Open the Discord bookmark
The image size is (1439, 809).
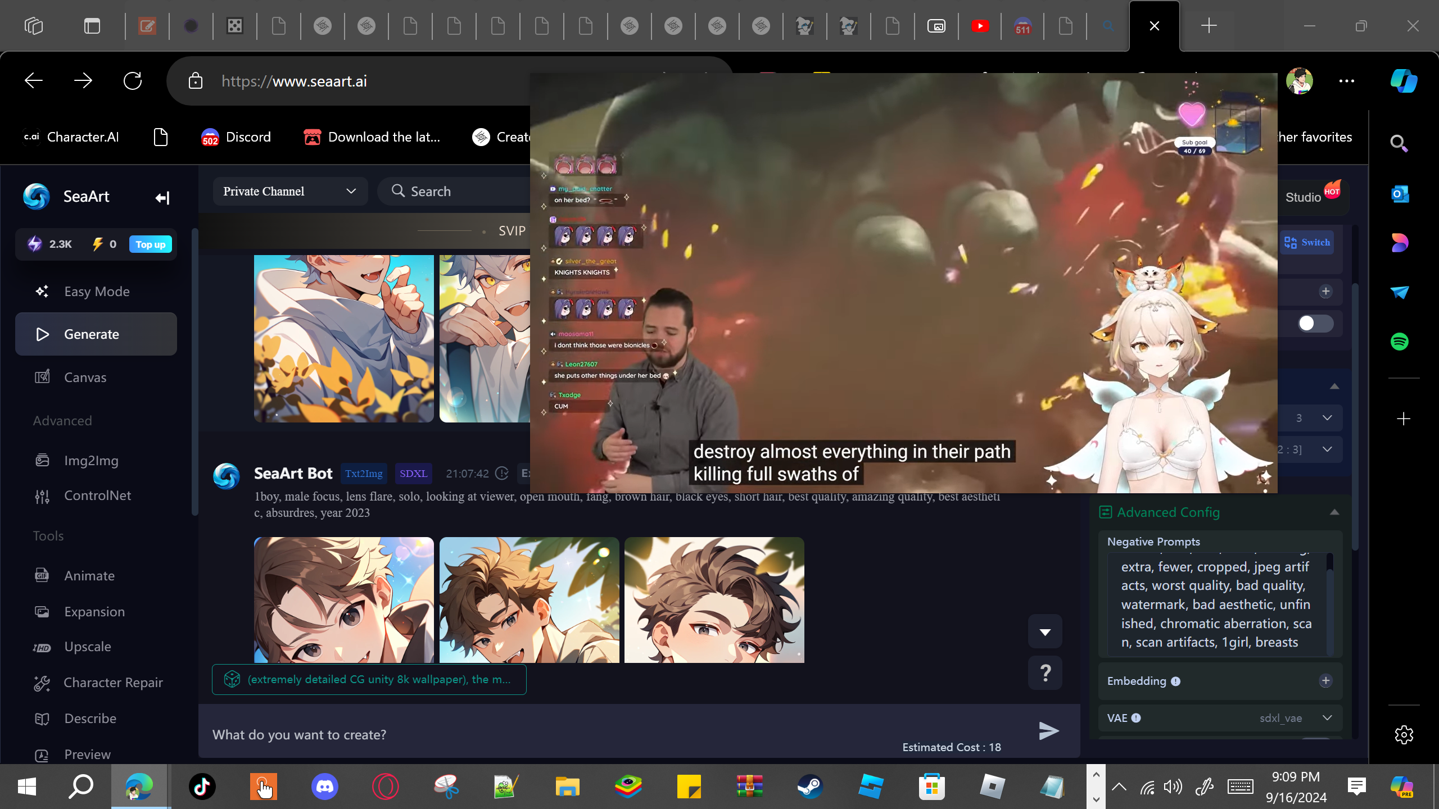(x=236, y=137)
